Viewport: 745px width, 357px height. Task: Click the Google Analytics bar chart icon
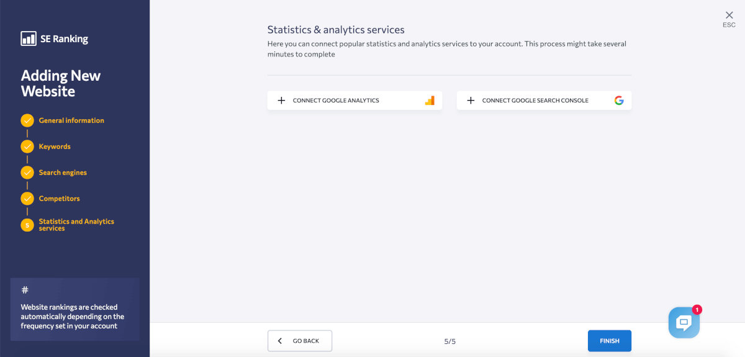(430, 101)
